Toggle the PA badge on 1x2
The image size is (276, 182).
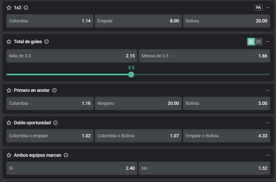(x=258, y=8)
